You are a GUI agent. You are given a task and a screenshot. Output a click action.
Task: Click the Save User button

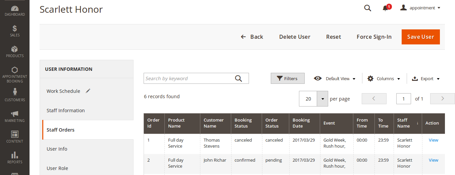pos(420,37)
